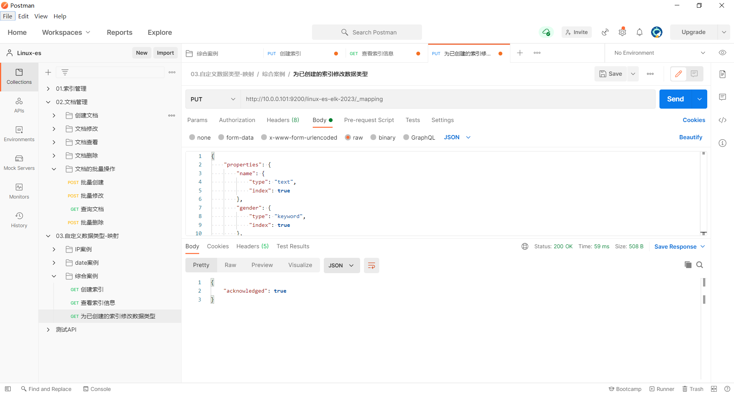Copy the response body to clipboard
This screenshot has height=394, width=734.
click(688, 265)
